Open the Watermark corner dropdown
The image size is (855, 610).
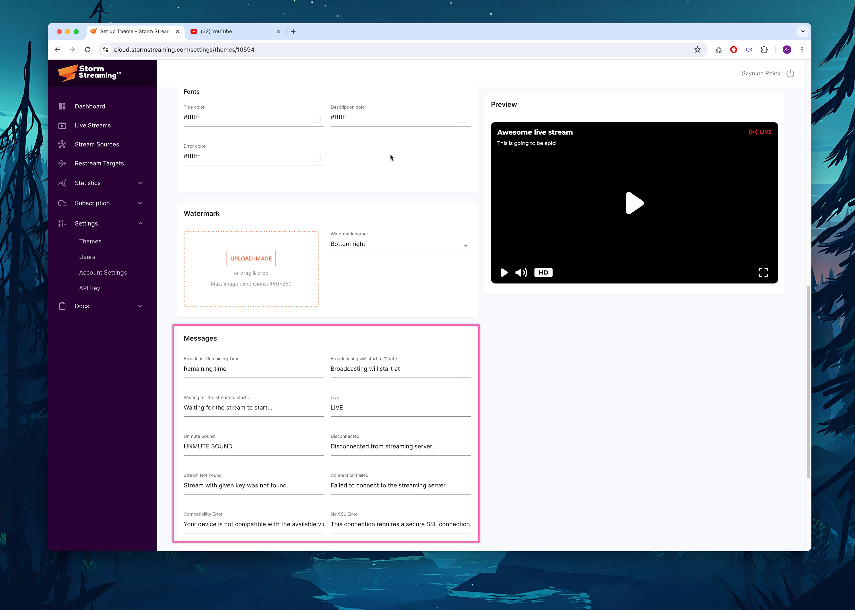[465, 245]
